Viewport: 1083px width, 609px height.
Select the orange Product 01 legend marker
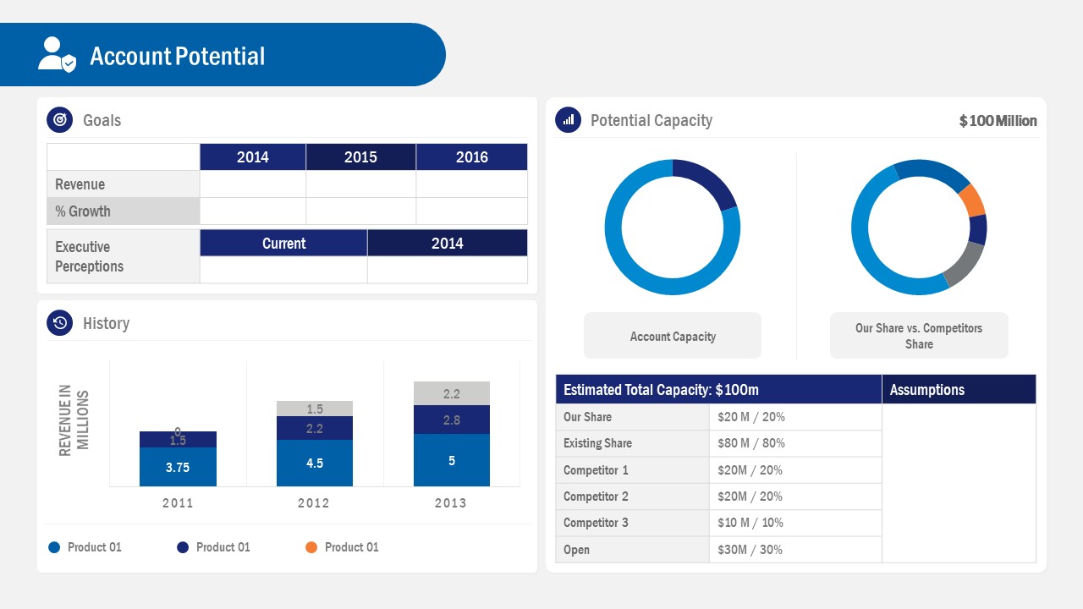(313, 547)
